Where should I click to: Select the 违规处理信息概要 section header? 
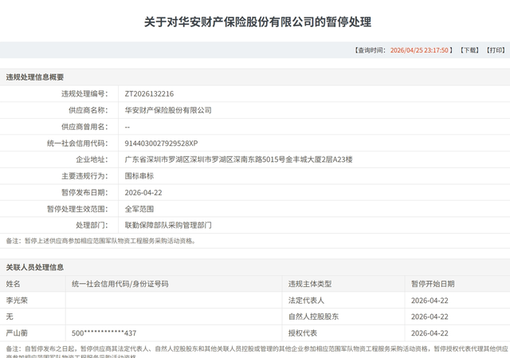[35, 77]
